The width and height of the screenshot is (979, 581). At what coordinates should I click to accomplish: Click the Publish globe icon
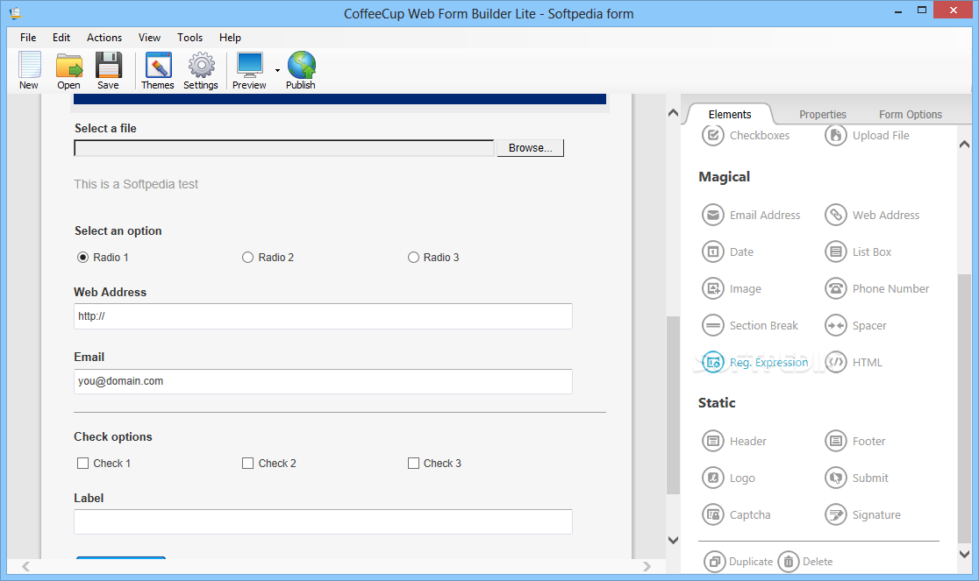click(301, 70)
